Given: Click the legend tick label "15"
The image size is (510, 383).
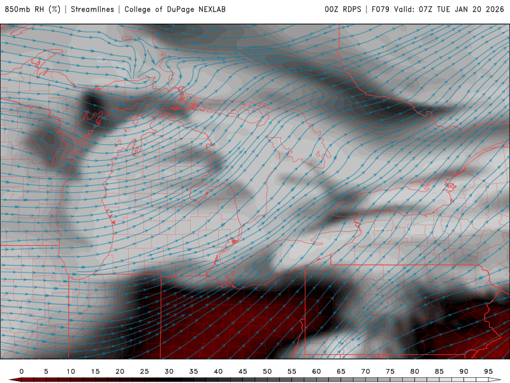Looking at the screenshot, I should pyautogui.click(x=95, y=372).
